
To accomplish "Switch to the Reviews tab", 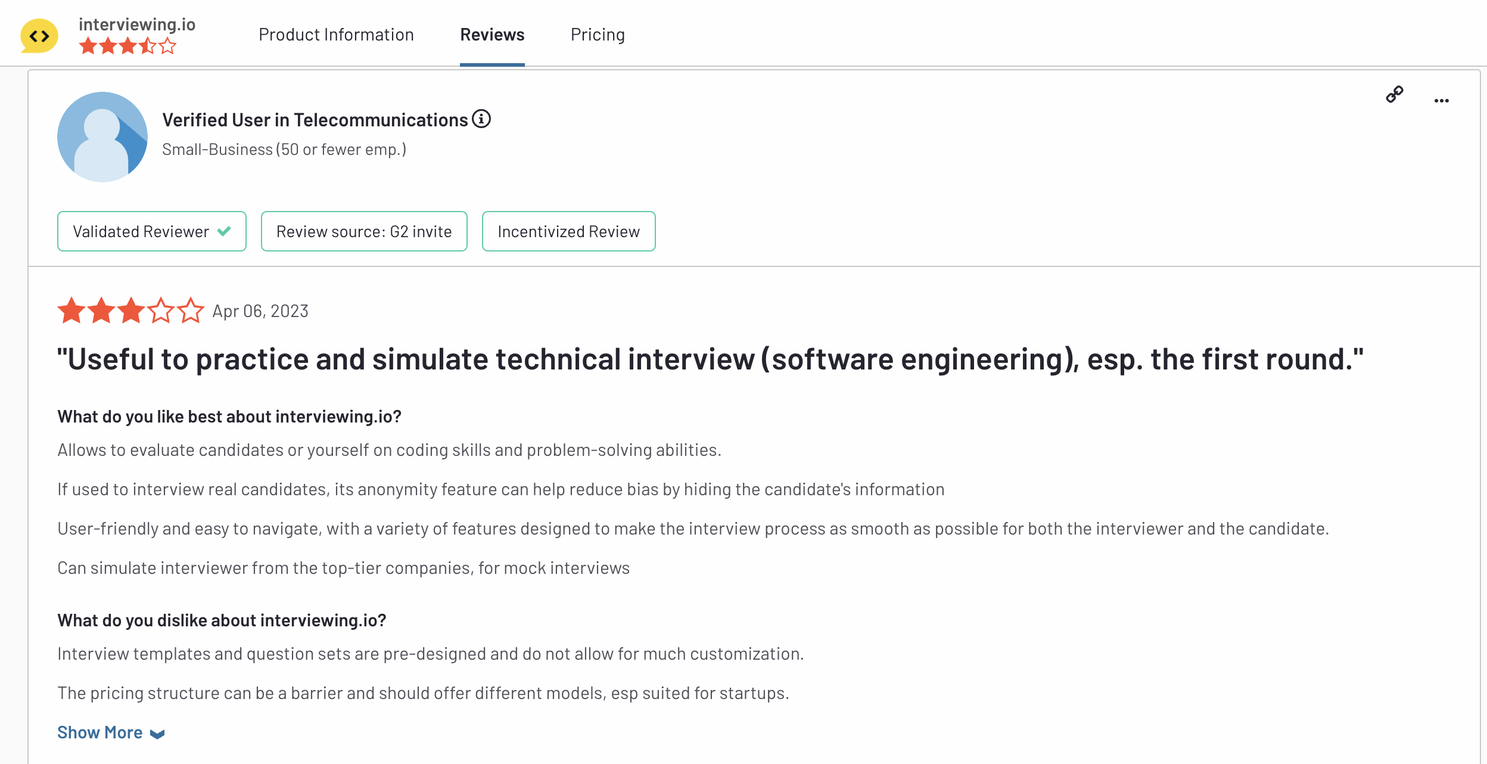I will pos(492,35).
